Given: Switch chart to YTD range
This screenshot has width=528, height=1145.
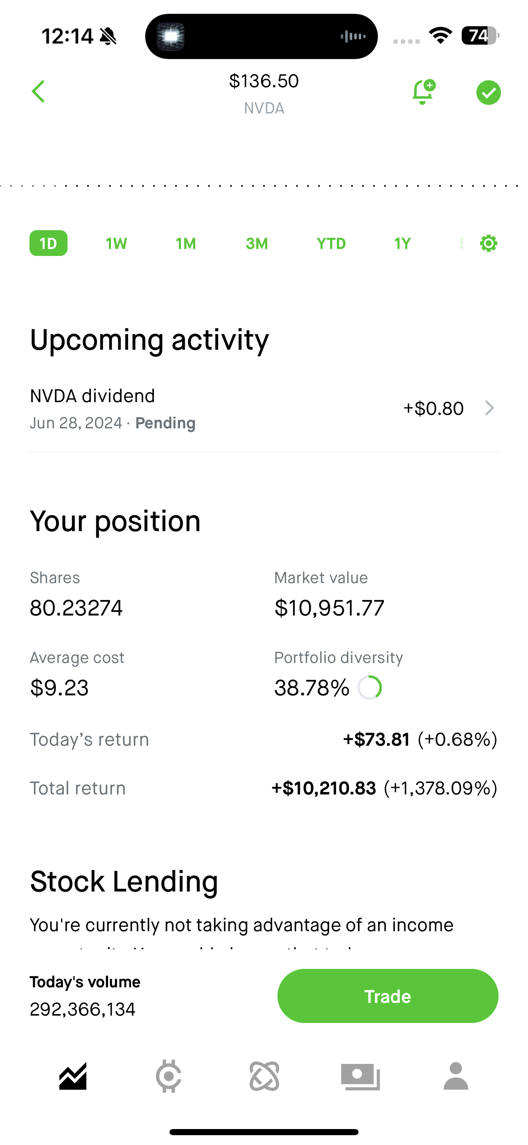Looking at the screenshot, I should pos(331,243).
